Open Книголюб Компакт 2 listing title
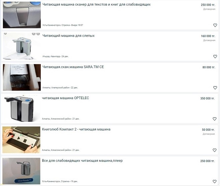 (76, 129)
